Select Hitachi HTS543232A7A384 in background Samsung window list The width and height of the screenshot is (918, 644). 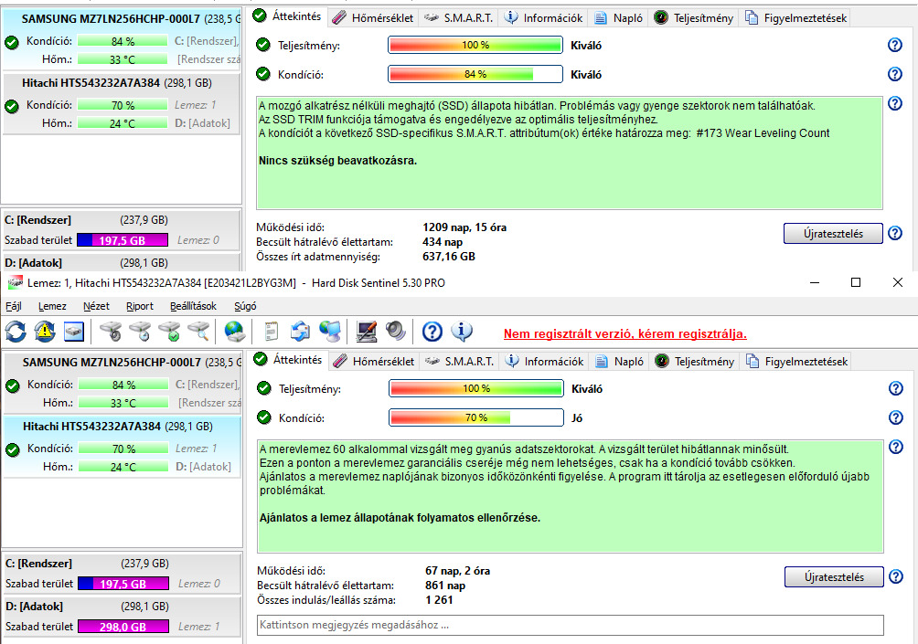pyautogui.click(x=122, y=103)
